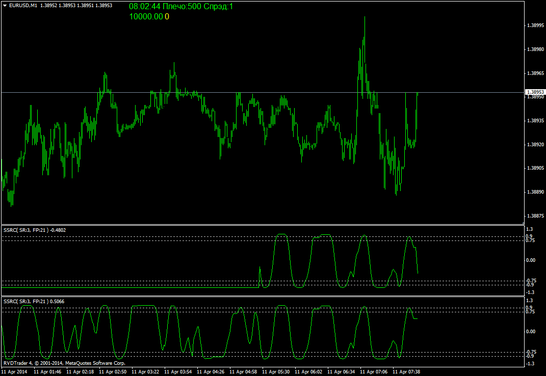This screenshot has width=546, height=376.
Task: Click the chart menu triangle beside EURUSD,M1
Action: pyautogui.click(x=5, y=6)
